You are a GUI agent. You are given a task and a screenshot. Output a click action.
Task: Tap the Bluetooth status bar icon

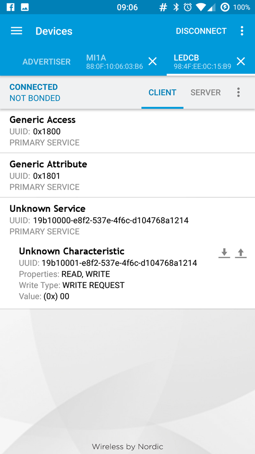176,7
